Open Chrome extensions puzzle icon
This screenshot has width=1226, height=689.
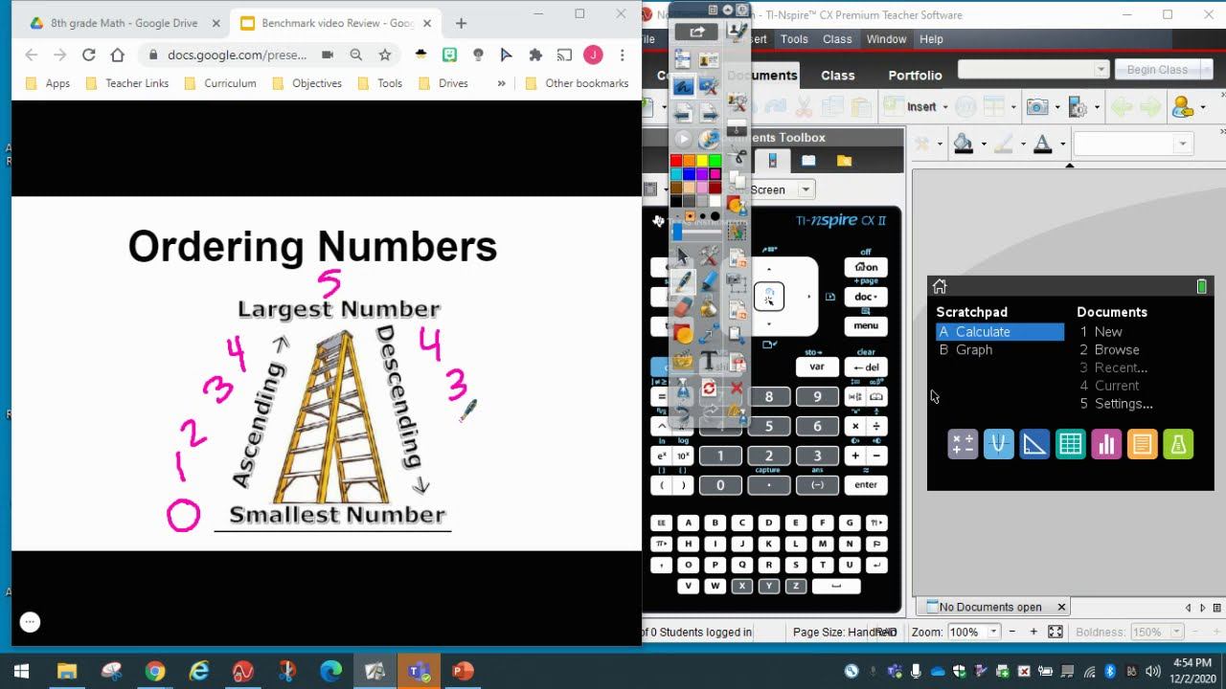535,55
